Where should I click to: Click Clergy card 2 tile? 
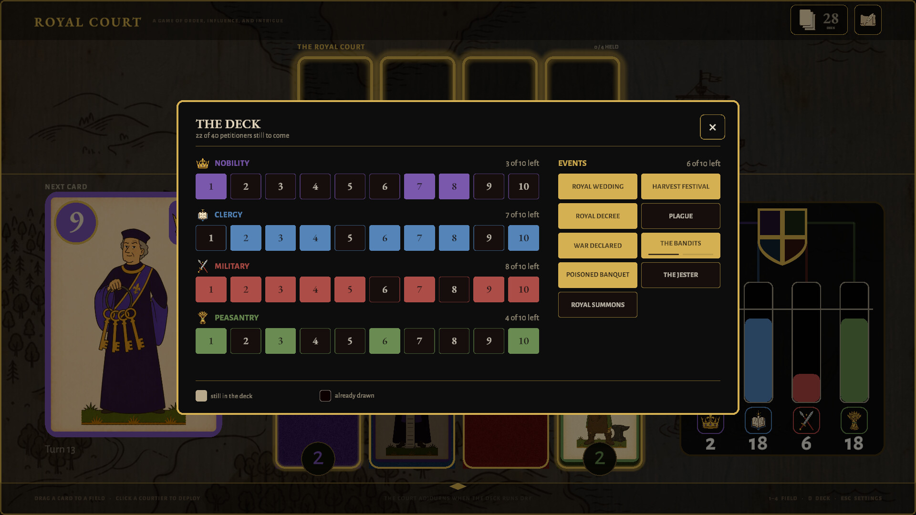point(246,238)
